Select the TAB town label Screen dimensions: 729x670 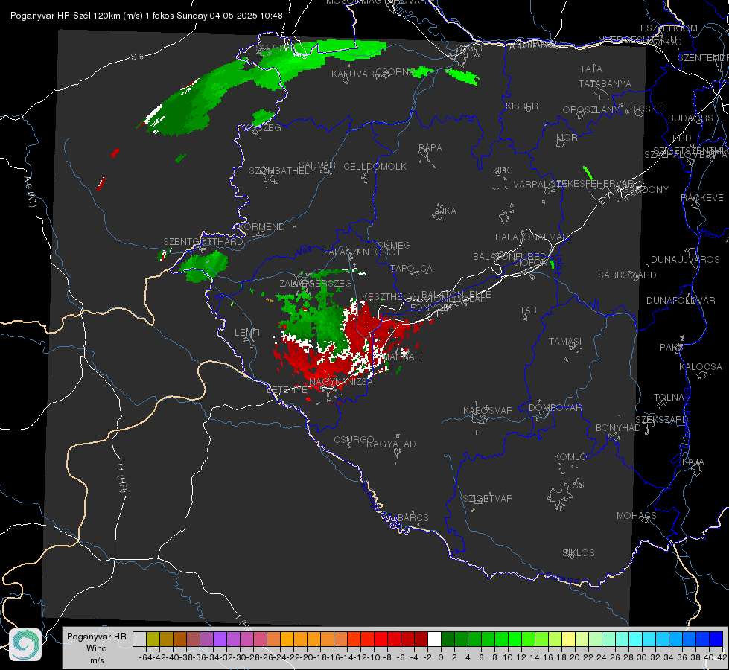[528, 310]
